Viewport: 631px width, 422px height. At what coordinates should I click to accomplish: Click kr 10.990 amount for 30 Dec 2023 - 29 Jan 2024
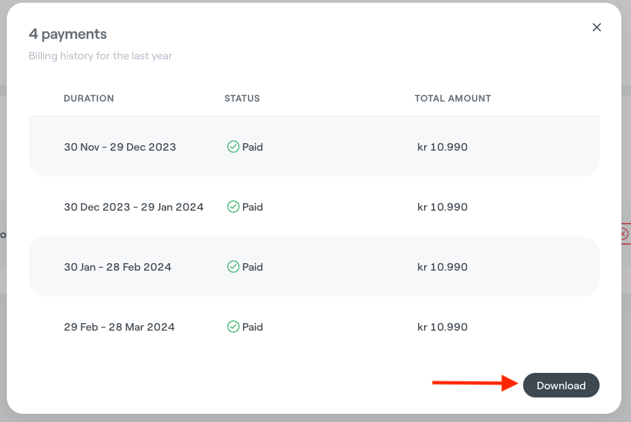coord(443,207)
